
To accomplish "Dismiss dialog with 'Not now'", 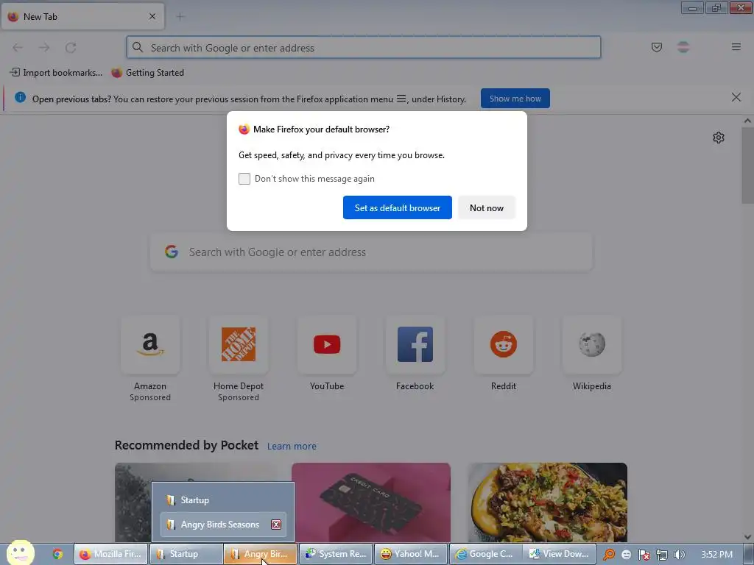I will click(487, 207).
